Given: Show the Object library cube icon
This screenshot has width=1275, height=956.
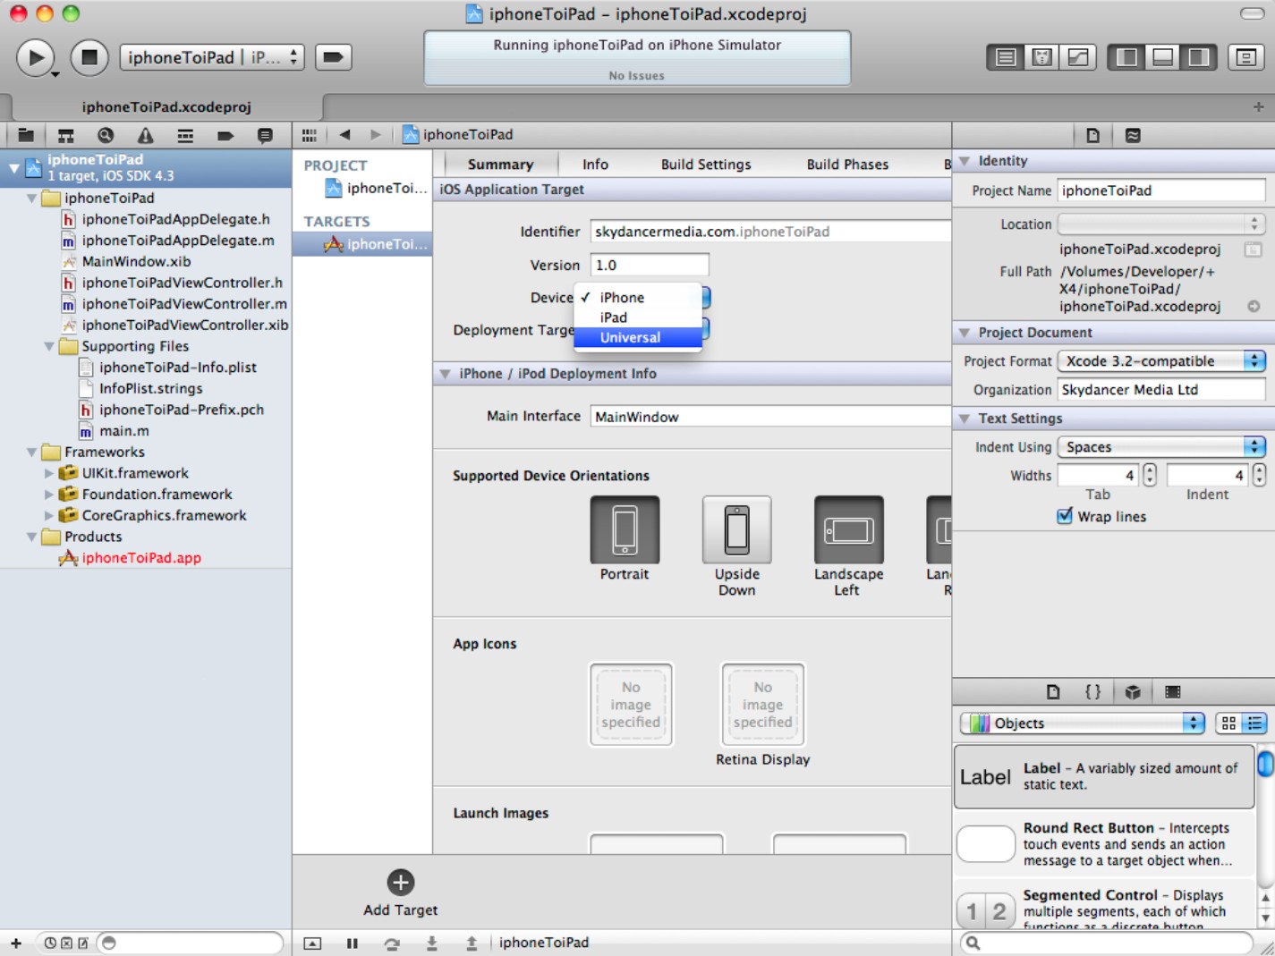Looking at the screenshot, I should (1133, 691).
